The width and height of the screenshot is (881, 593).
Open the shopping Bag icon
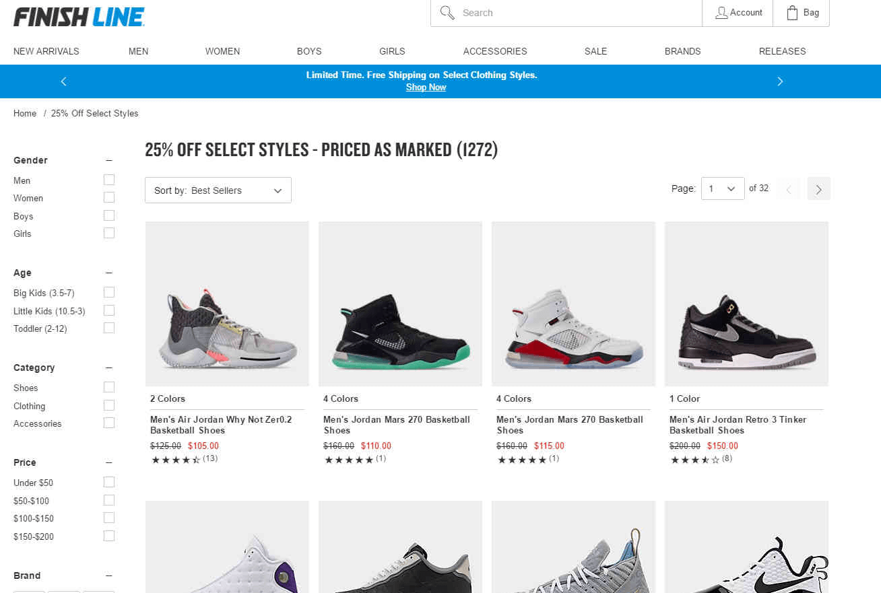[792, 13]
